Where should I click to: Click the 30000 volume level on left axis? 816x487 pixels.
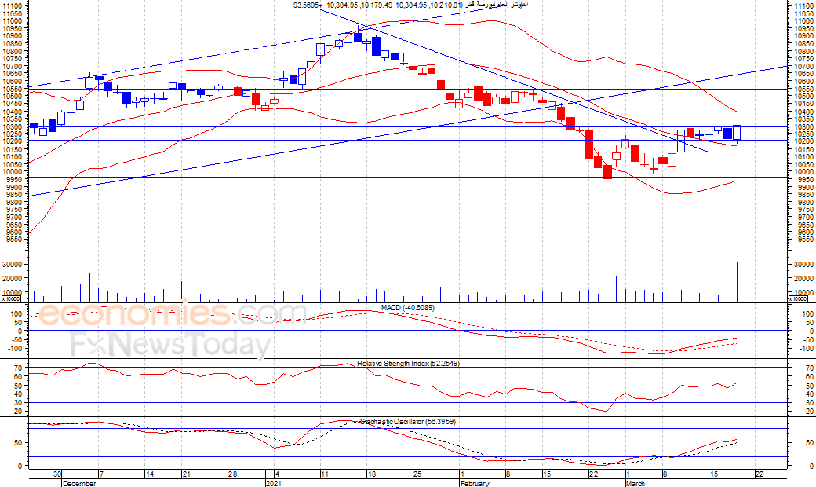[x=12, y=264]
